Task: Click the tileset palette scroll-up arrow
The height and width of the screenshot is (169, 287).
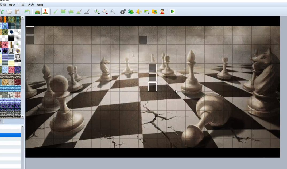Action: point(22,18)
